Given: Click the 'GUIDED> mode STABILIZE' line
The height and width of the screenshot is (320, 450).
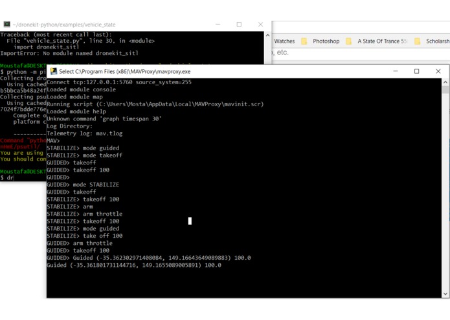Looking at the screenshot, I should 83,185.
